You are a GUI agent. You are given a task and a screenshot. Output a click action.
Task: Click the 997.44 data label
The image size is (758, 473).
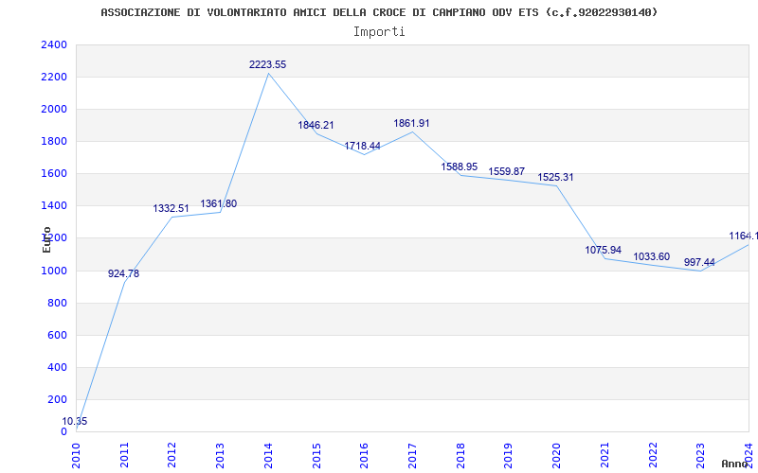pos(699,263)
